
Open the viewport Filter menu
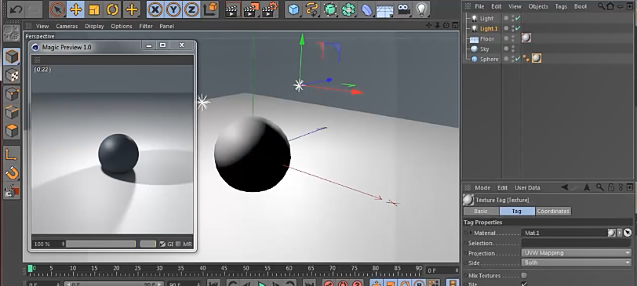146,26
